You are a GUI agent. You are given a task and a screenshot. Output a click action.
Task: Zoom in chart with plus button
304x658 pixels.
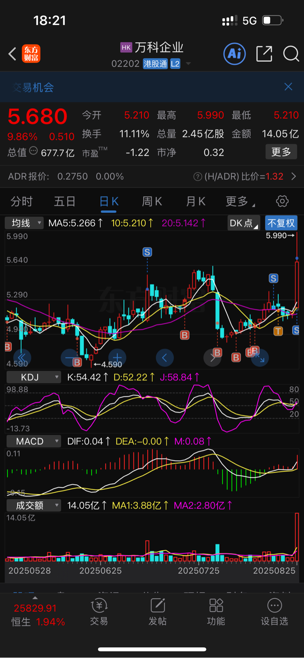117,358
